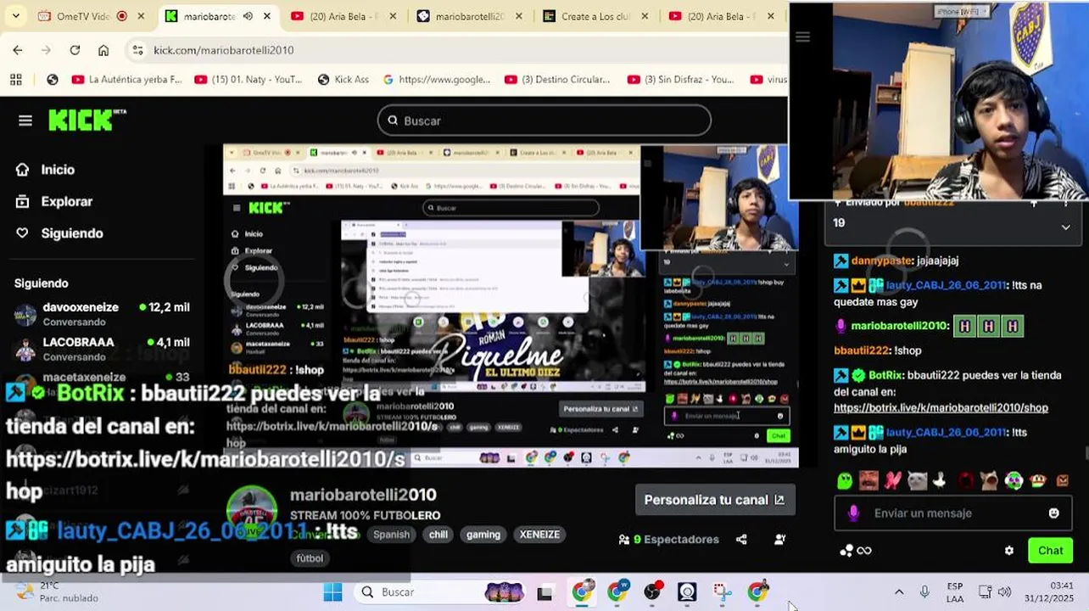Open Destino Circular bookmark
The image size is (1089, 611).
(557, 80)
